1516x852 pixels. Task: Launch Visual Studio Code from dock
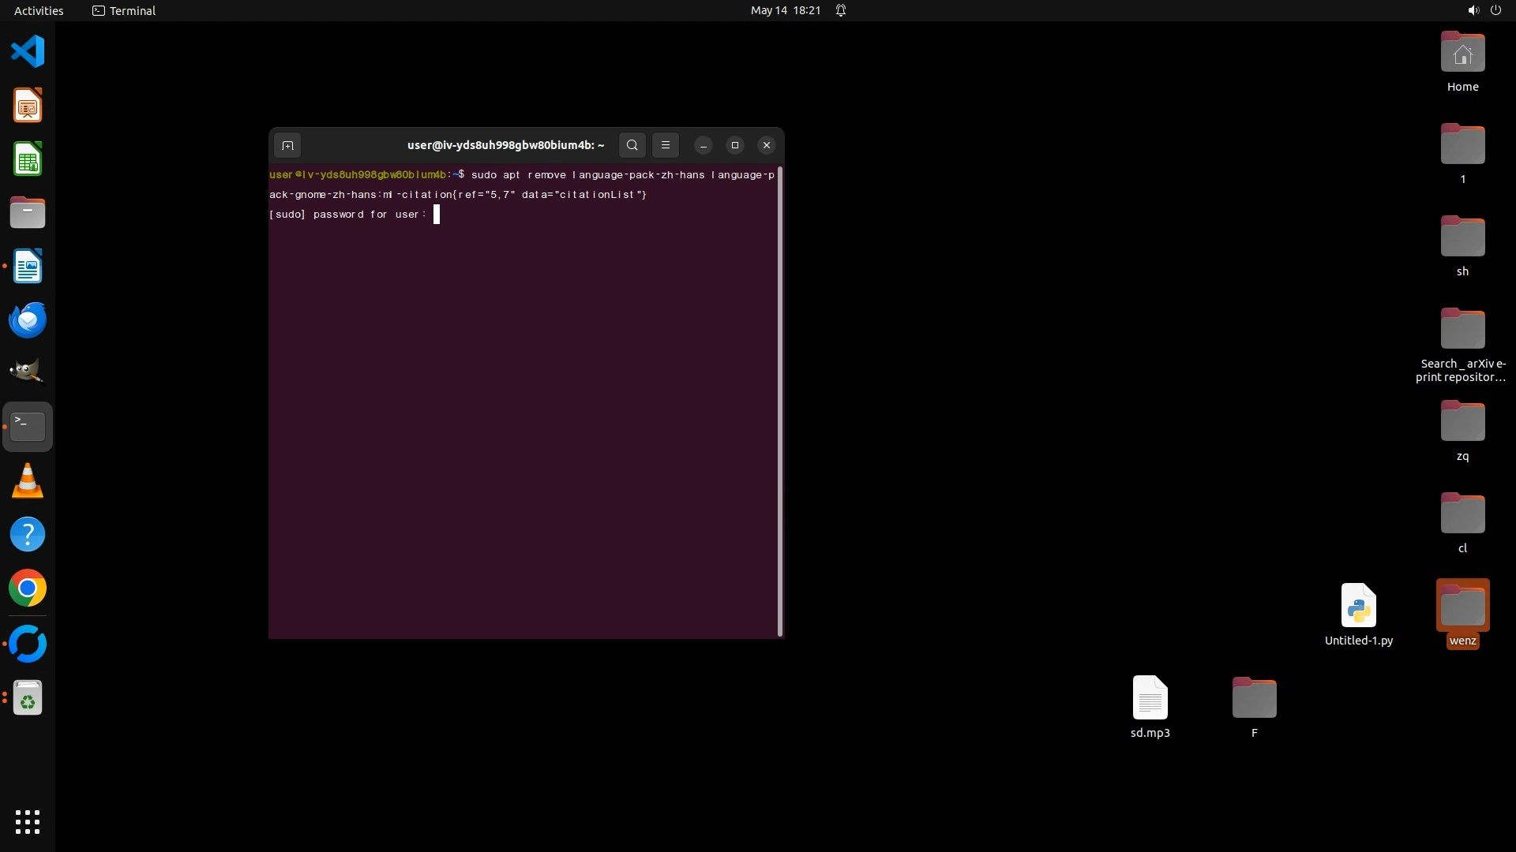click(28, 52)
